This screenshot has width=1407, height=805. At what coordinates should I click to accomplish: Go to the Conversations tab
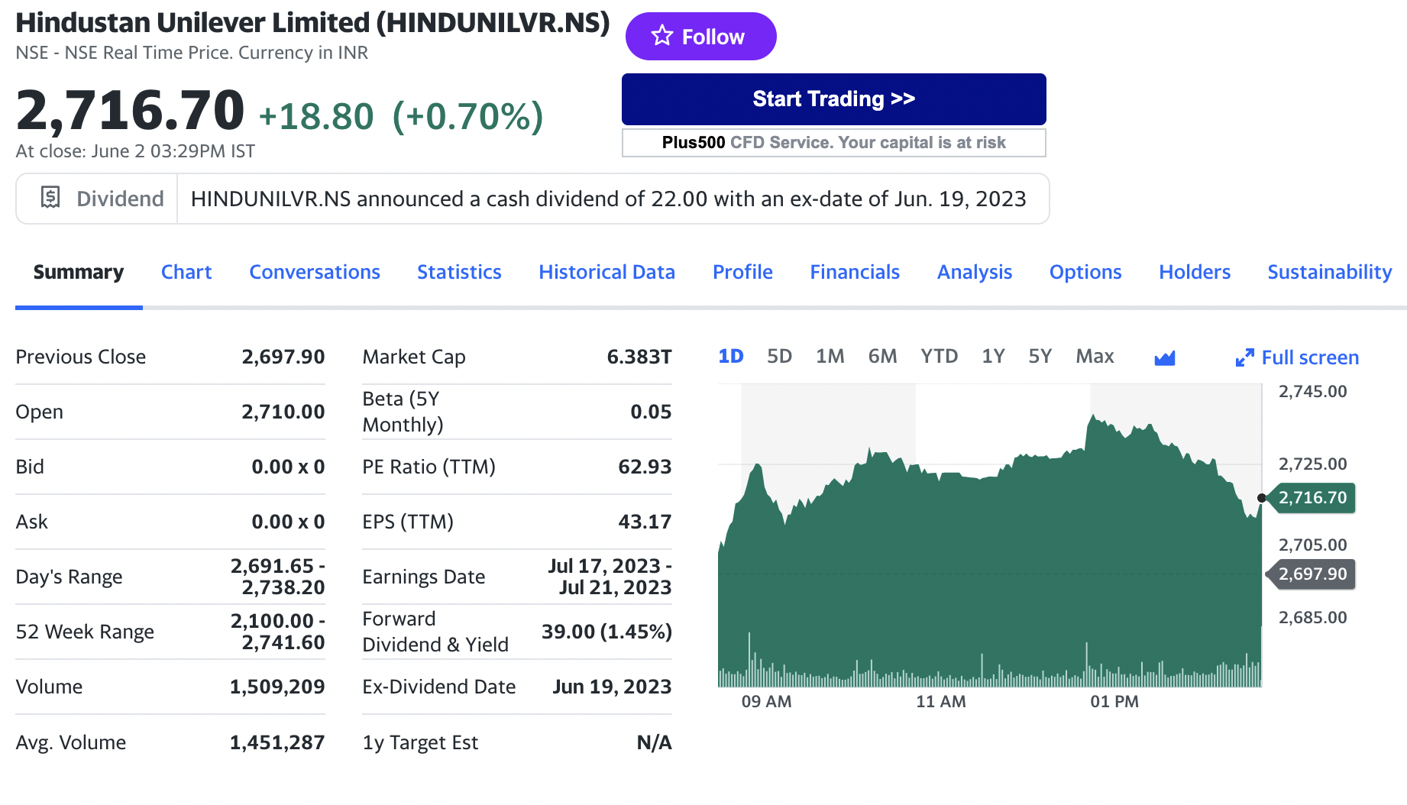(315, 273)
